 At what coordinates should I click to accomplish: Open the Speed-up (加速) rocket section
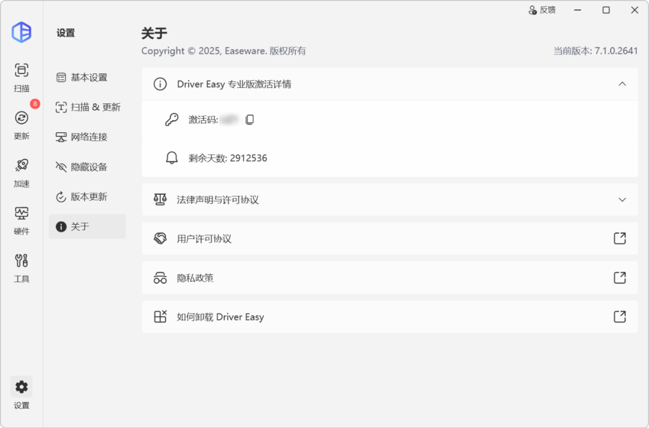tap(22, 173)
